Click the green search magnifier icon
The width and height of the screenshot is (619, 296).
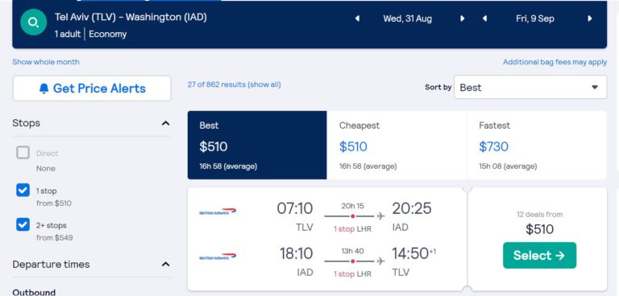coord(34,22)
